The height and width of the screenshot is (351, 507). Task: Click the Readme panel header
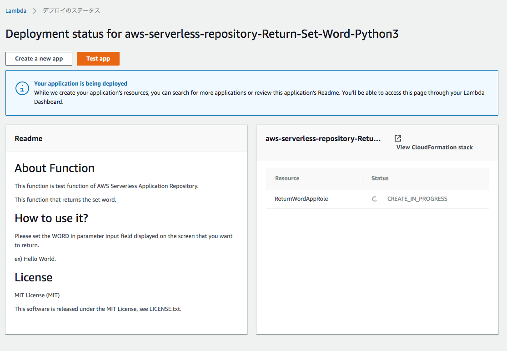point(28,138)
